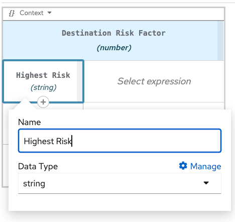Screen dimensions: 235x222
Task: Open the Manage data types link
Action: coord(200,166)
